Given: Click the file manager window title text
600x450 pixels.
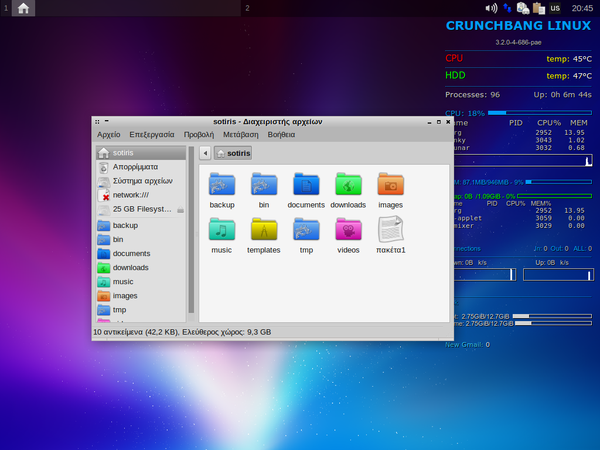Looking at the screenshot, I should point(268,122).
